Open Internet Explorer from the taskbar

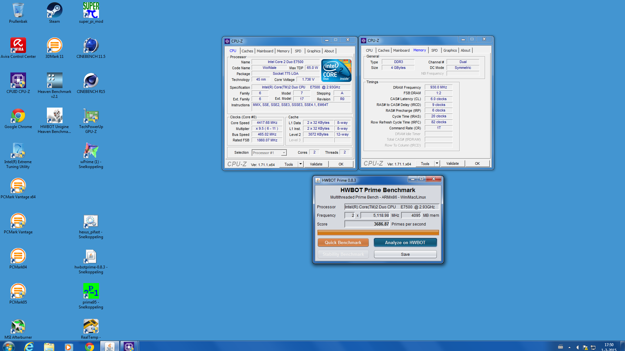click(x=29, y=346)
